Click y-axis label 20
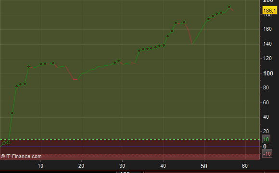This screenshot has height=173, width=279. point(266,131)
